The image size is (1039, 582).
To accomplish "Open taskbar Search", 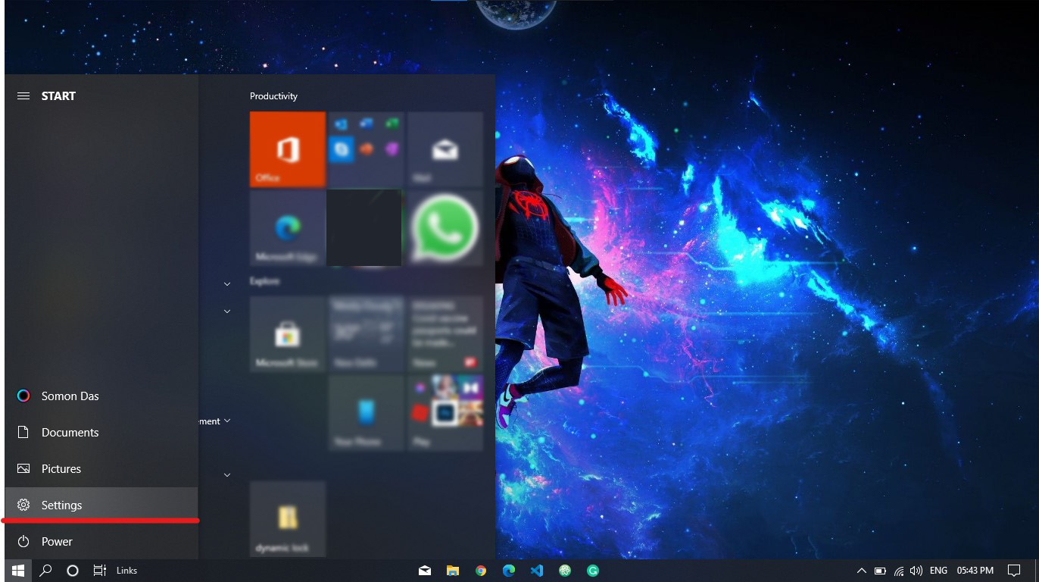I will tap(45, 571).
